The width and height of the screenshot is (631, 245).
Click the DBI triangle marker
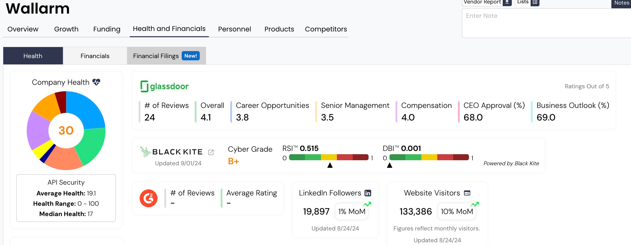coord(389,165)
